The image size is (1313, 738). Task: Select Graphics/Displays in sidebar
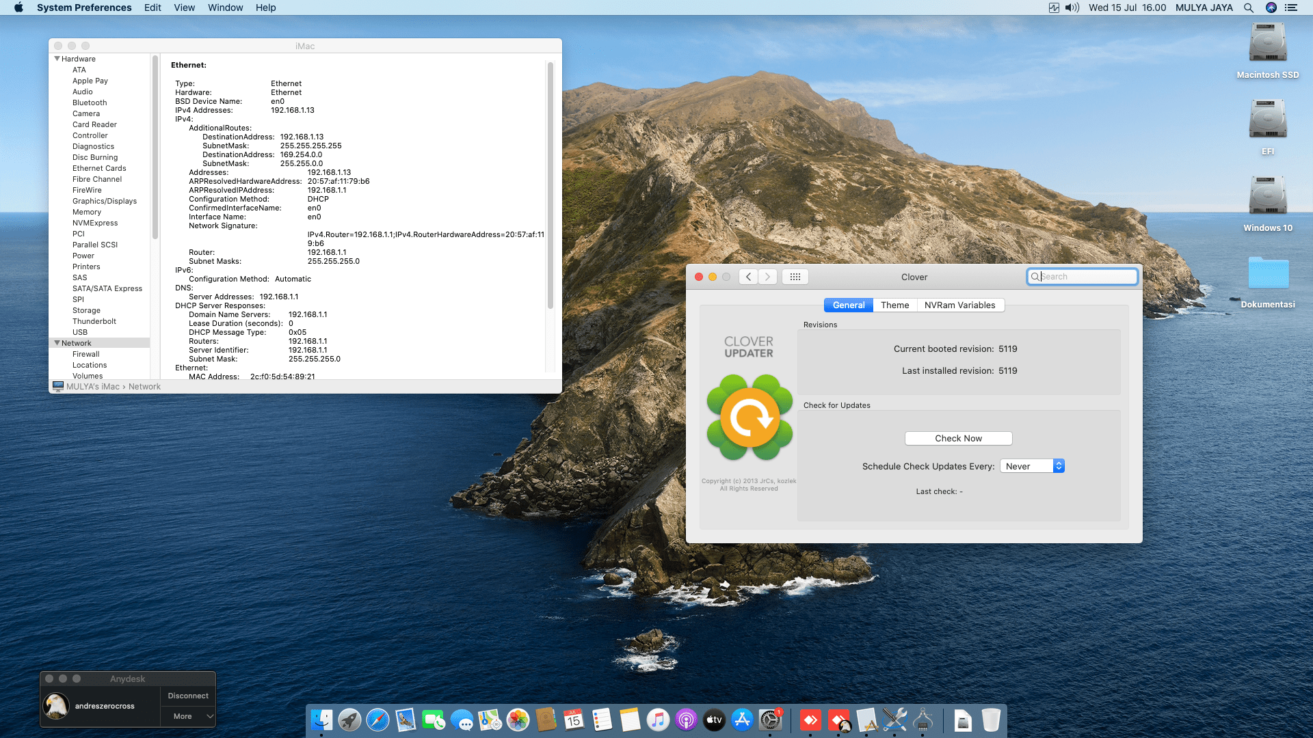point(105,201)
